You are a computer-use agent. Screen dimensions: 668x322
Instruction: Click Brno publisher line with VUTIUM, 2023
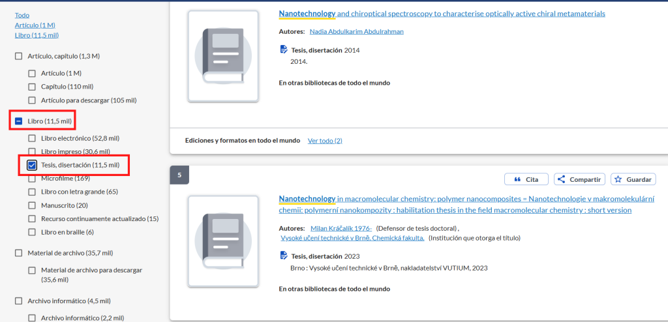pyautogui.click(x=389, y=269)
